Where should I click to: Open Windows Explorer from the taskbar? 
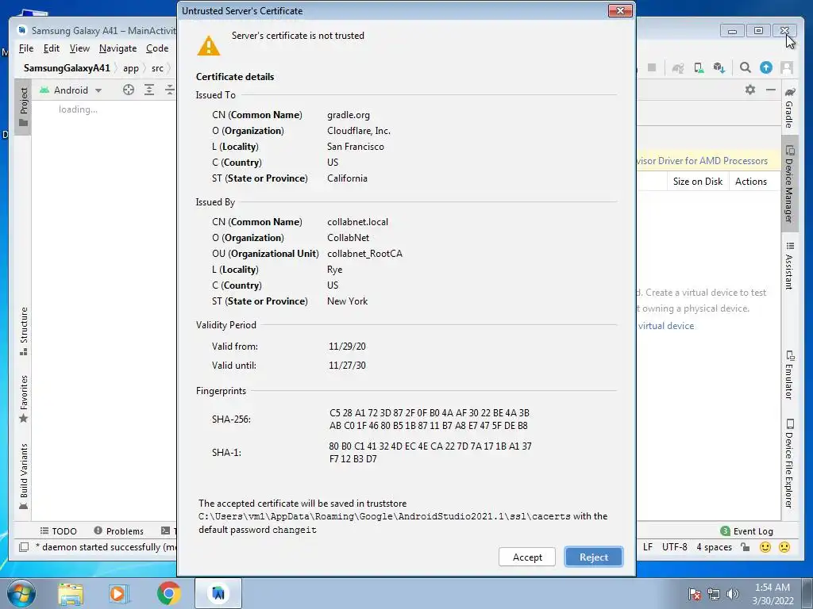(x=71, y=594)
